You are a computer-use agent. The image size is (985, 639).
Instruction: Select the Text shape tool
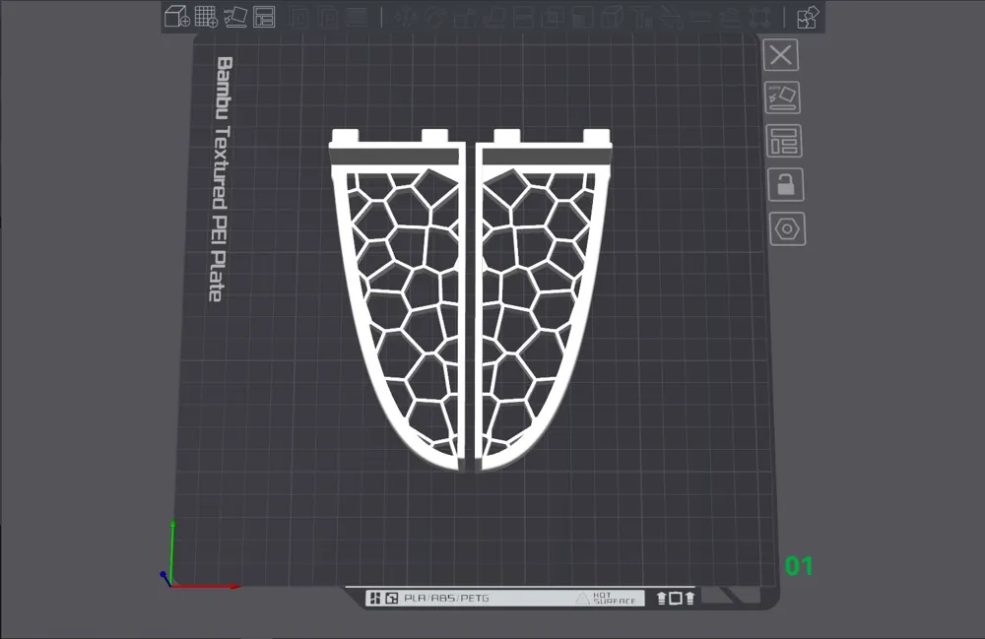pyautogui.click(x=641, y=17)
